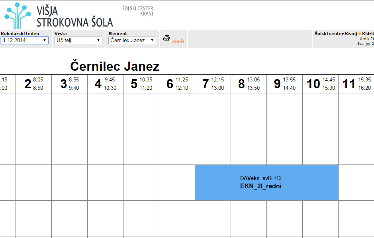The height and width of the screenshot is (238, 374).
Task: Select period 7 header 12:15–13:00
Action: tap(213, 84)
